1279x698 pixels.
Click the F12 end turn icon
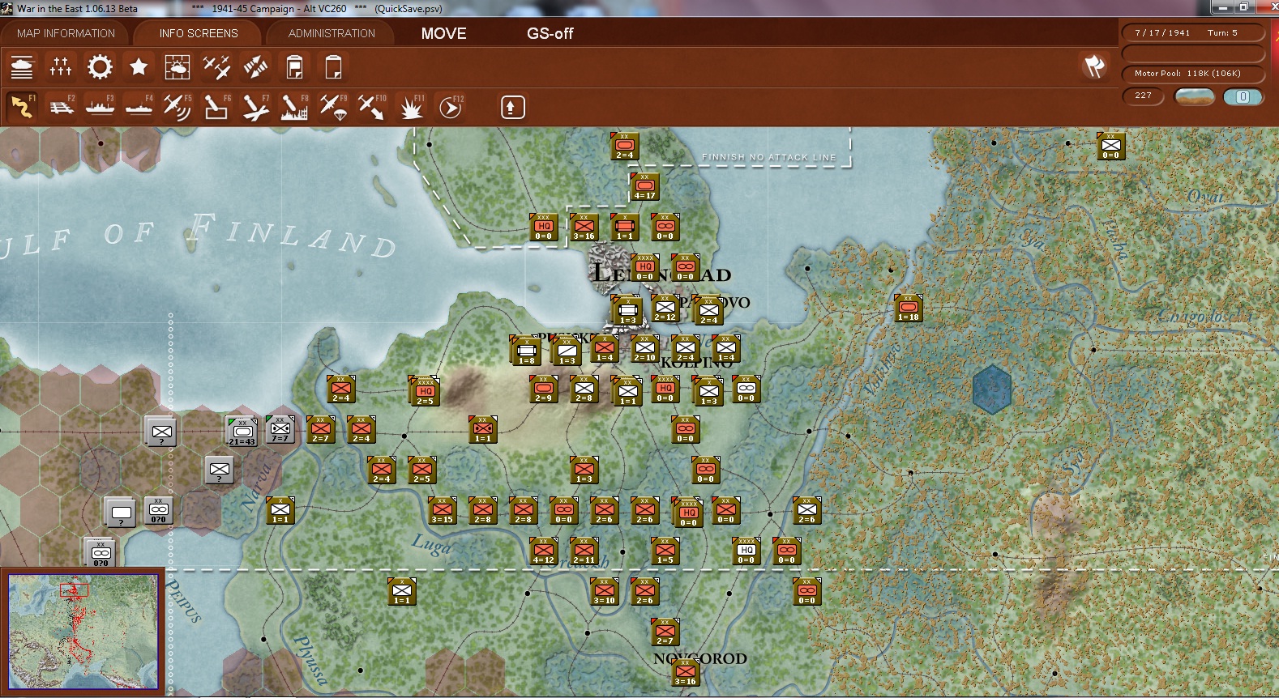point(450,107)
